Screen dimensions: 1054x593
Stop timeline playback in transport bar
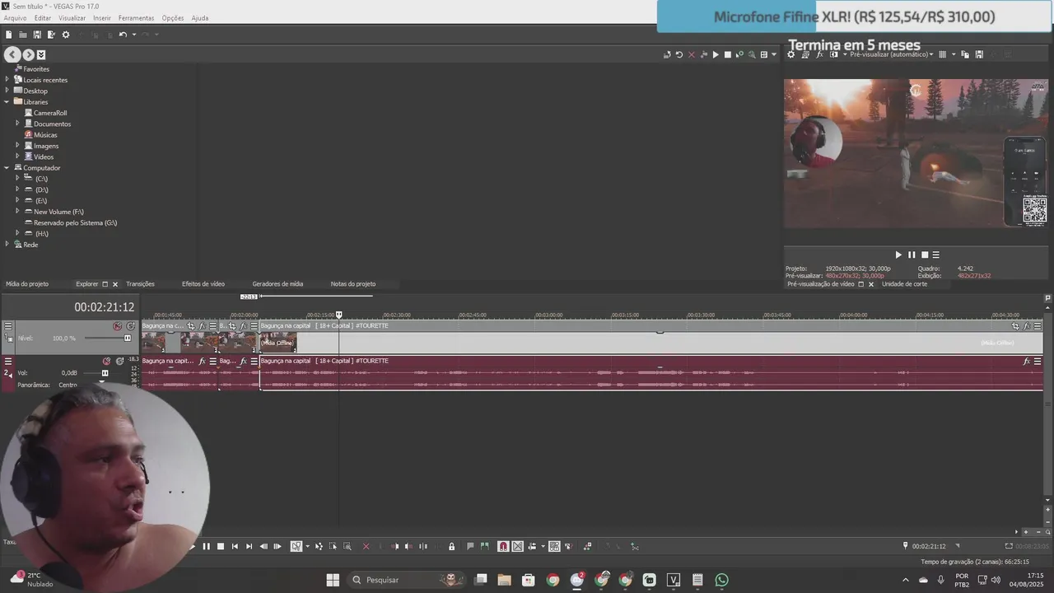220,546
